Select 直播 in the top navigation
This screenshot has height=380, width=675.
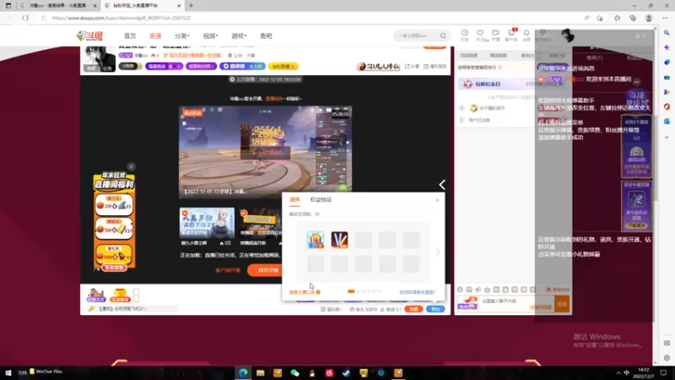click(155, 35)
